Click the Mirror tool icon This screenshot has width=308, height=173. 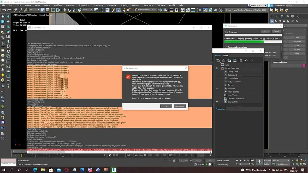(x=160, y=10)
